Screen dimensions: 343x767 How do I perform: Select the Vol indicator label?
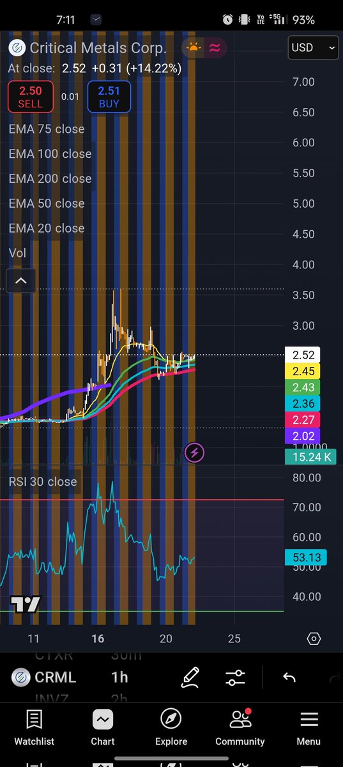18,253
